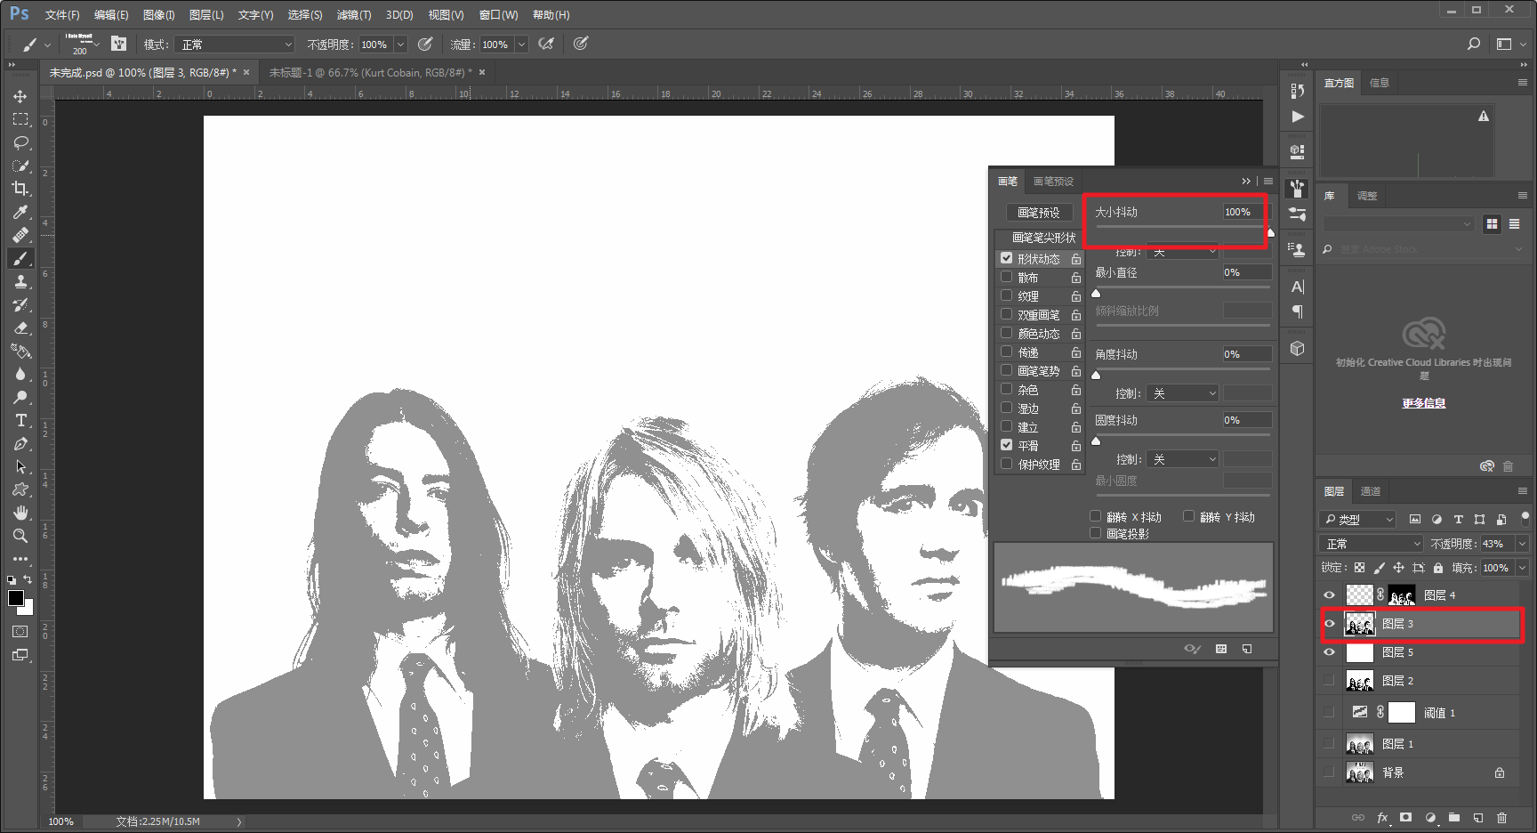Screen dimensions: 1537x833
Task: Enable the 纹理 checkbox
Action: click(x=1007, y=295)
